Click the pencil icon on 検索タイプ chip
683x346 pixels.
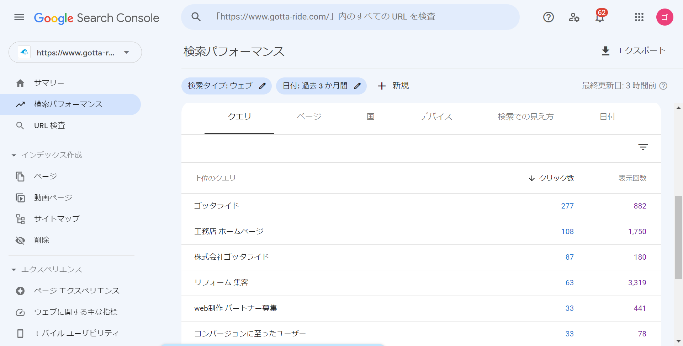[262, 86]
